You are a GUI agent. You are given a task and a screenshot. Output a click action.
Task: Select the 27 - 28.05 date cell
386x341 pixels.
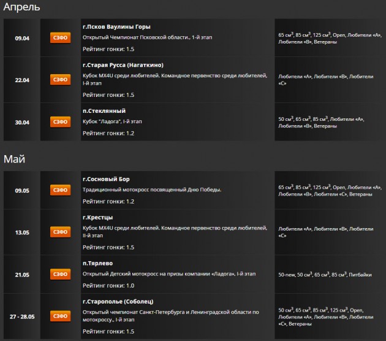click(22, 316)
